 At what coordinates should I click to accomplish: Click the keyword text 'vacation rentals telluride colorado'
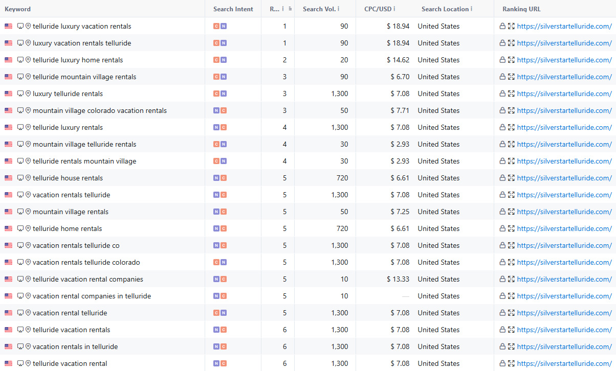(x=86, y=262)
